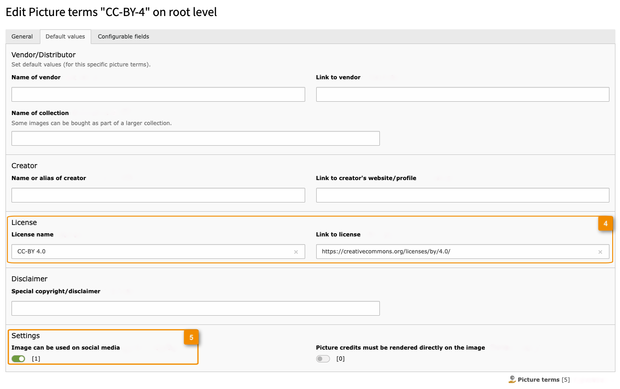
Task: Open the Configurable fields tab
Action: point(123,37)
